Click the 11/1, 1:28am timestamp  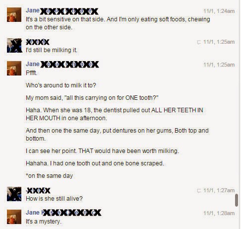tap(219, 213)
